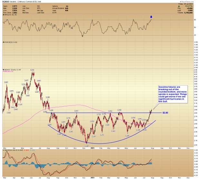Click the Chg value +0.006
This screenshot has height=179, width=201.
(190, 8)
